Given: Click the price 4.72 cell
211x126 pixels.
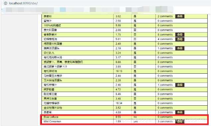Looking at the screenshot, I should [118, 89].
